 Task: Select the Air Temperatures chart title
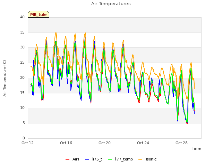(x=111, y=4)
